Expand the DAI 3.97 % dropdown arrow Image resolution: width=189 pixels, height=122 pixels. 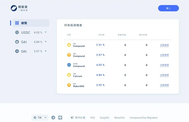tap(46, 51)
